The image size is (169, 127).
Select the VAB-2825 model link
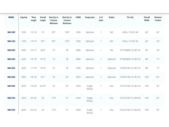[11, 77]
